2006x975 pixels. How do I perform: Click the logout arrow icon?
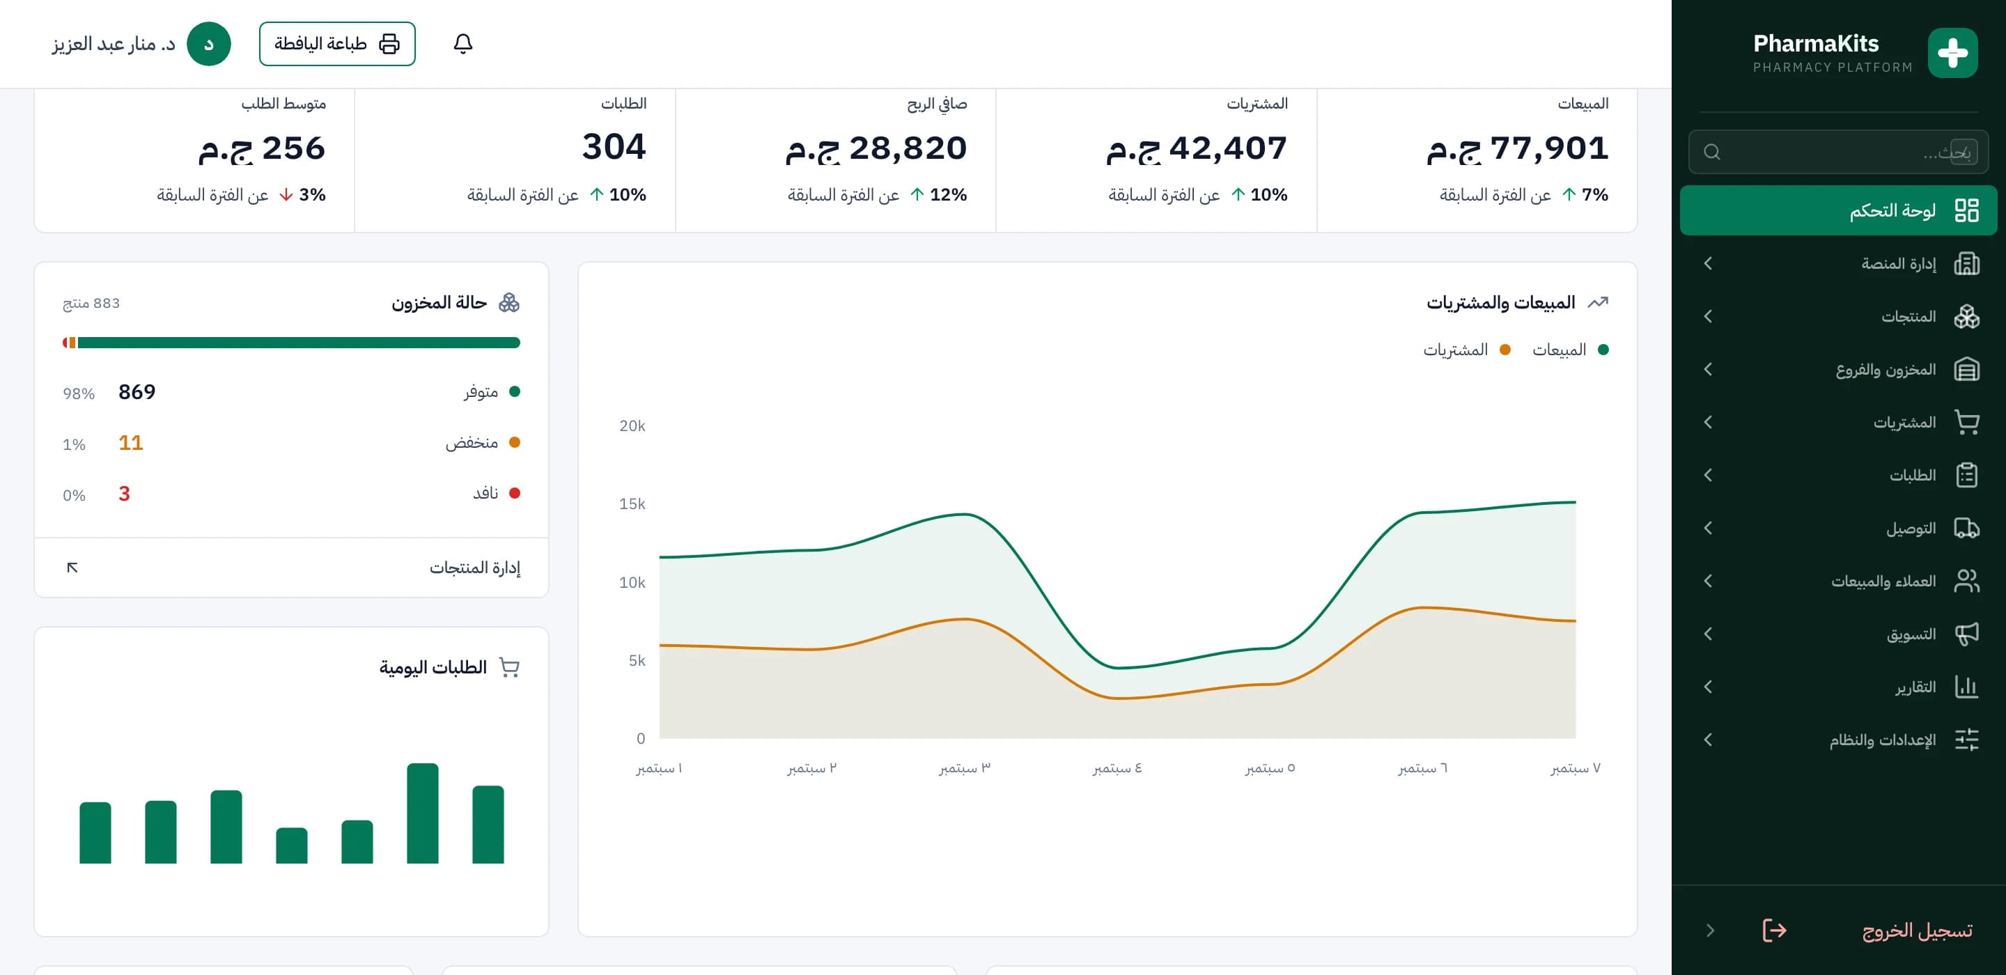point(1774,930)
